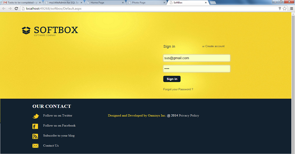
Task: Click the OUR CONTACT heading
Action: 52,106
